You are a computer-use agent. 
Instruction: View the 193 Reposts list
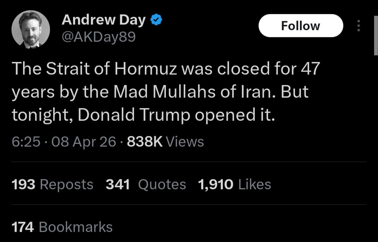[x=52, y=184]
